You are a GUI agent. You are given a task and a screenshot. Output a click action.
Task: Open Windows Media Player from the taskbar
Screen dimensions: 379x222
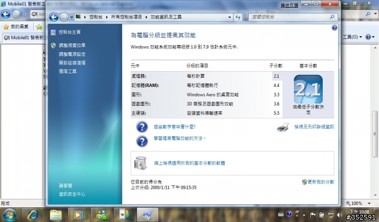[x=79, y=215]
